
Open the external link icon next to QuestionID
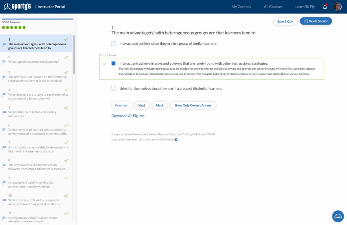pyautogui.click(x=176, y=140)
